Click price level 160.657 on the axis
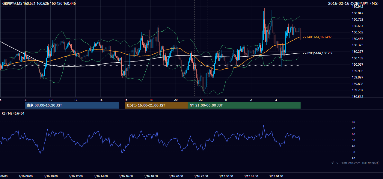 click(358, 26)
